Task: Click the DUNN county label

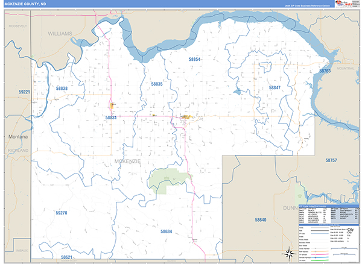Action: (290, 208)
